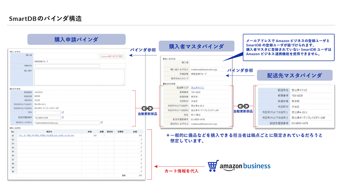Click the 請求先お仕分コード label in buyer master
The width and height of the screenshot is (342, 192).
pos(180,79)
